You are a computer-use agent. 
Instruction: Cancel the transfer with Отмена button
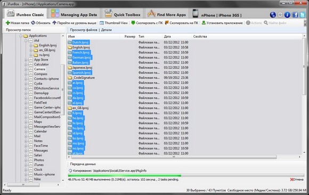(x=297, y=180)
